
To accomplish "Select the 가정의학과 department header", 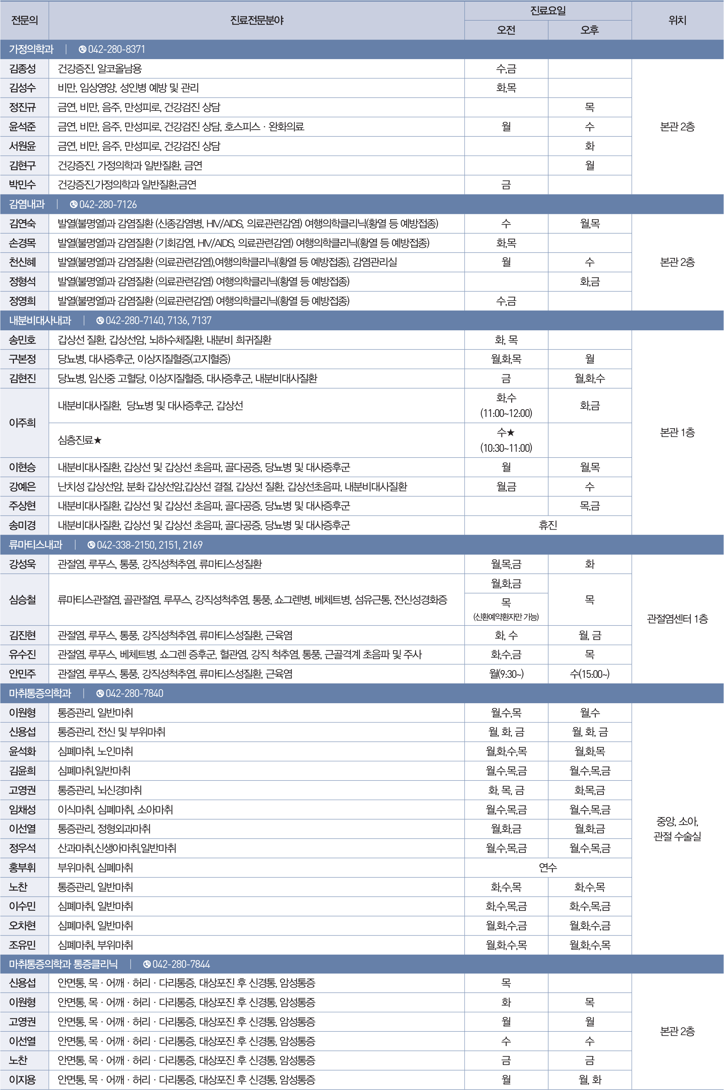I will pyautogui.click(x=32, y=50).
